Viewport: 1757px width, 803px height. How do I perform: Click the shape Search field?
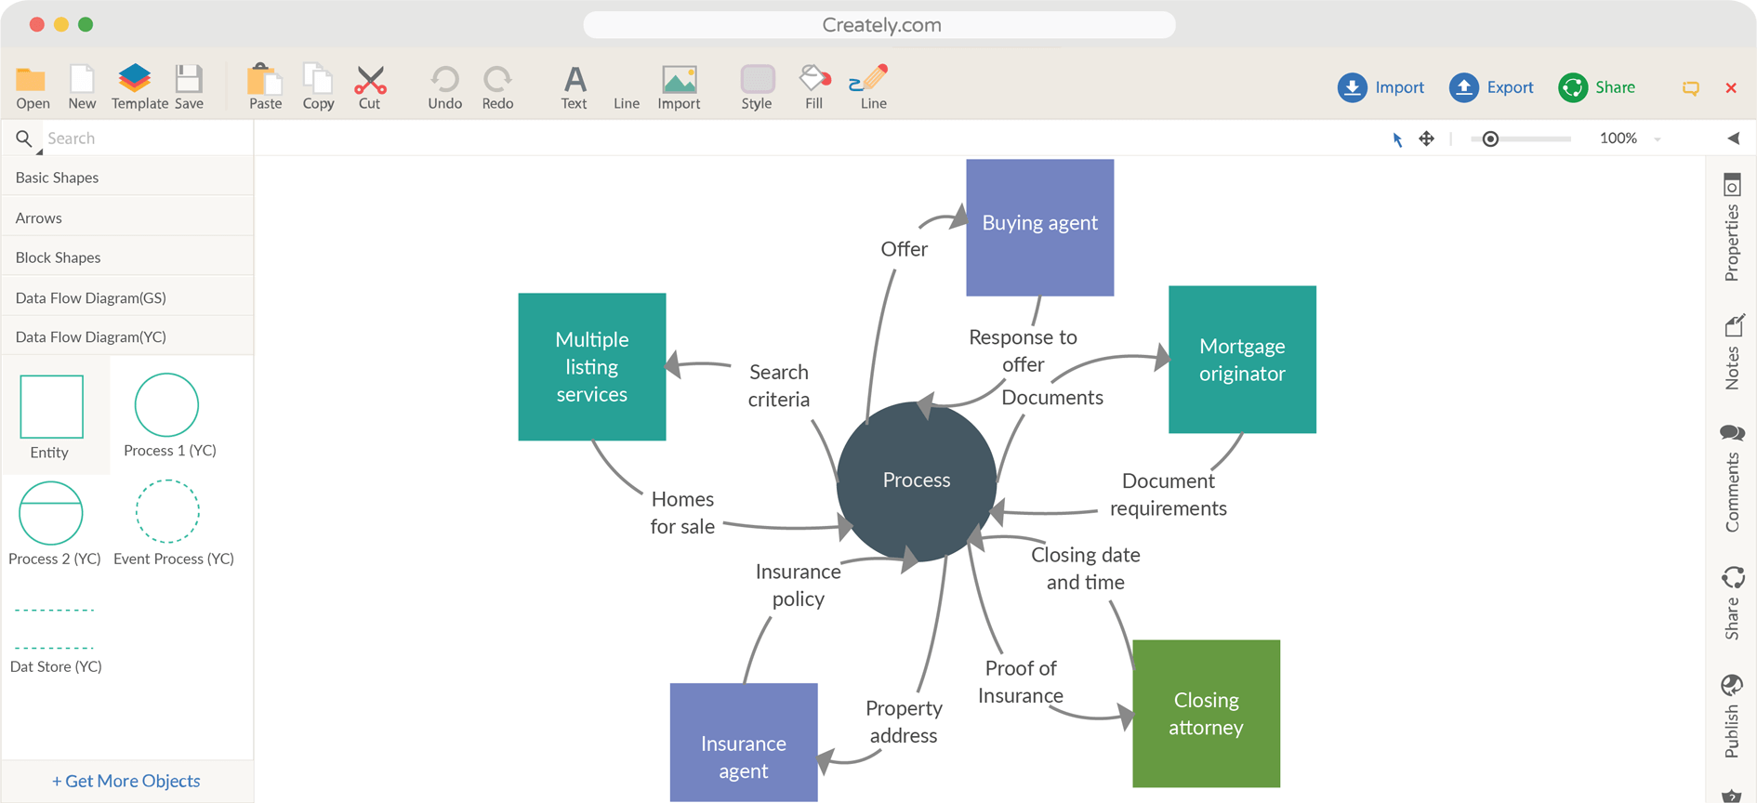pyautogui.click(x=144, y=138)
